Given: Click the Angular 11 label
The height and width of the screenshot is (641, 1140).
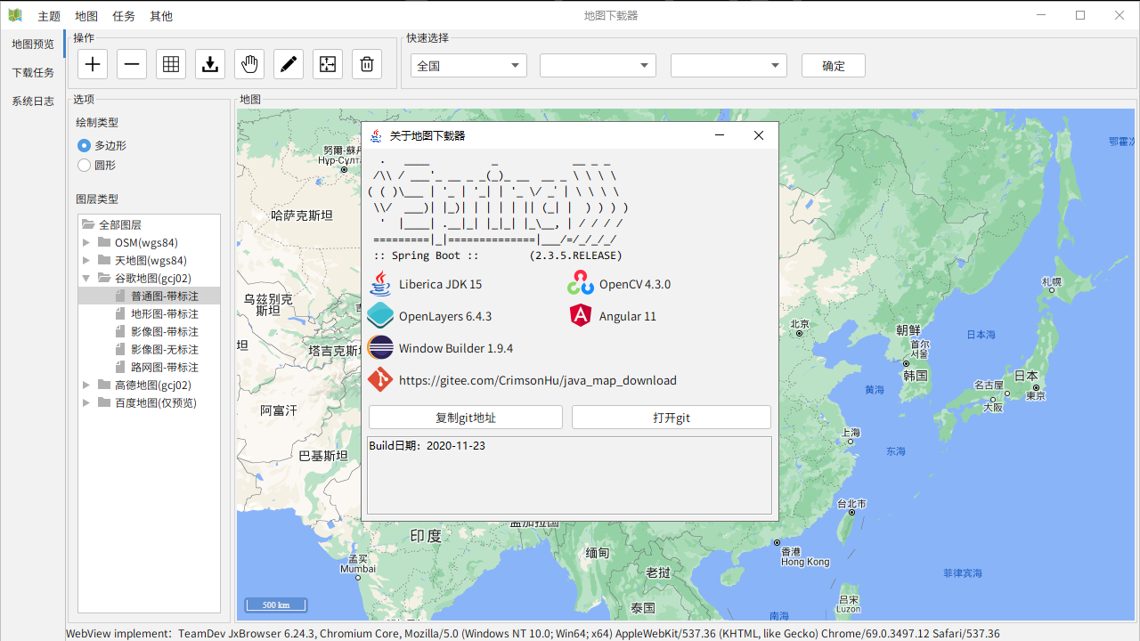Looking at the screenshot, I should tap(628, 316).
